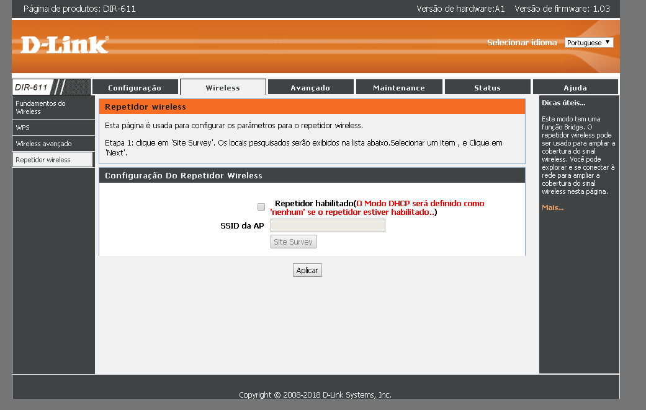Click the Dicas úteis... heading
This screenshot has height=410, width=646.
563,103
